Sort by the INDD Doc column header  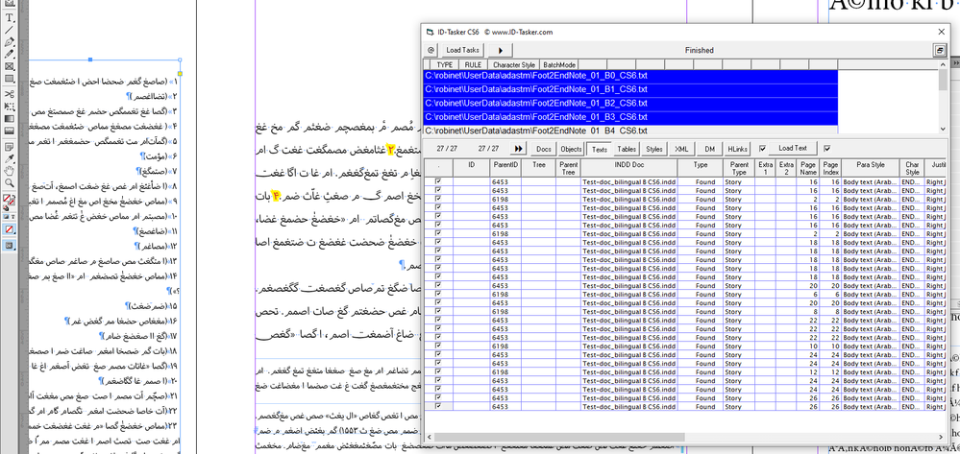629,168
